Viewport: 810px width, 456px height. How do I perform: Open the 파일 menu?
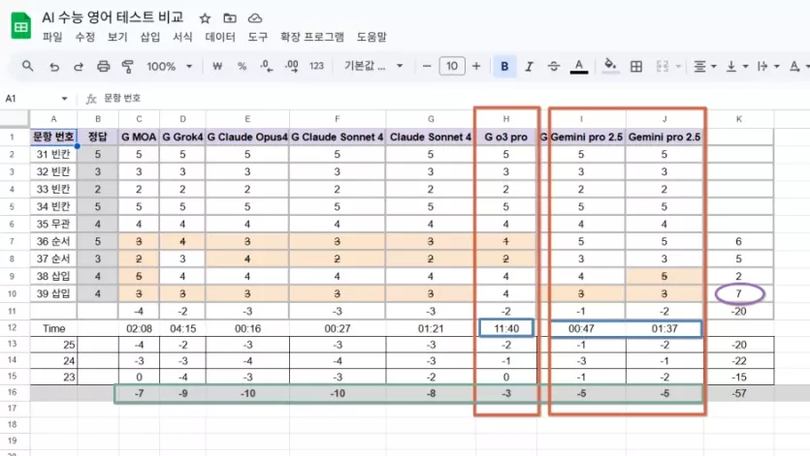click(52, 37)
